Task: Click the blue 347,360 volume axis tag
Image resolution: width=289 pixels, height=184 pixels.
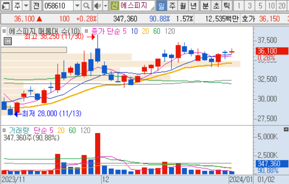Action: click(x=272, y=164)
